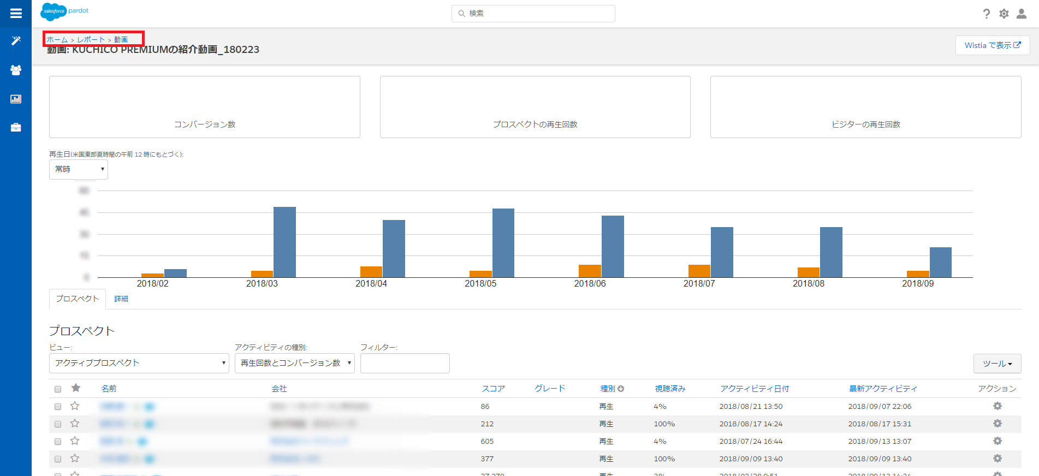
Task: Tick the select-all checkbox in table header
Action: [58, 389]
